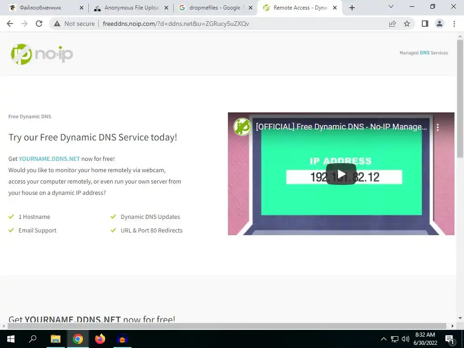Launch Firefox from the taskbar
464x348 pixels.
point(100,339)
